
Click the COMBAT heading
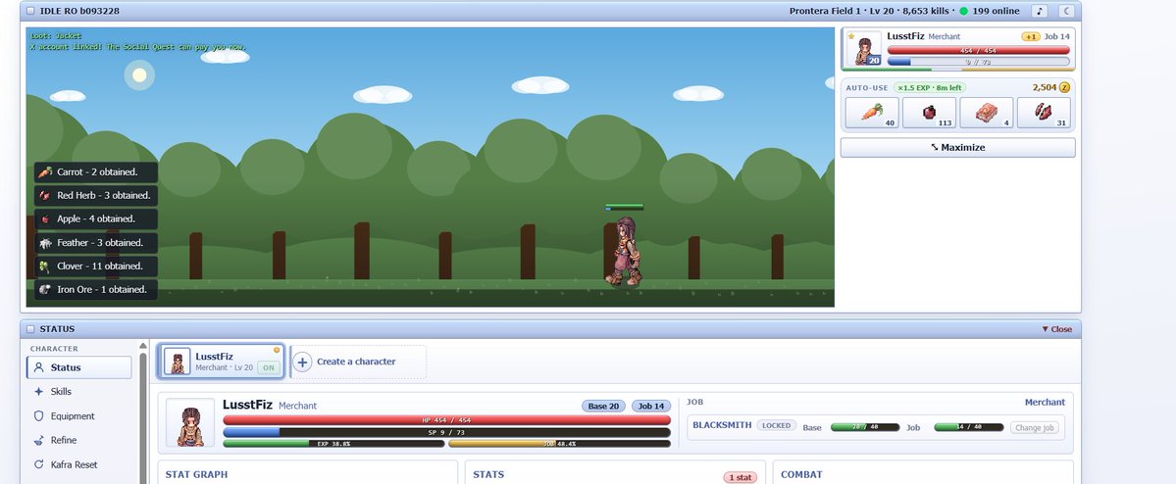[801, 475]
